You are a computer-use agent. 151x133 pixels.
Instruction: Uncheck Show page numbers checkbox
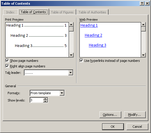[7, 61]
